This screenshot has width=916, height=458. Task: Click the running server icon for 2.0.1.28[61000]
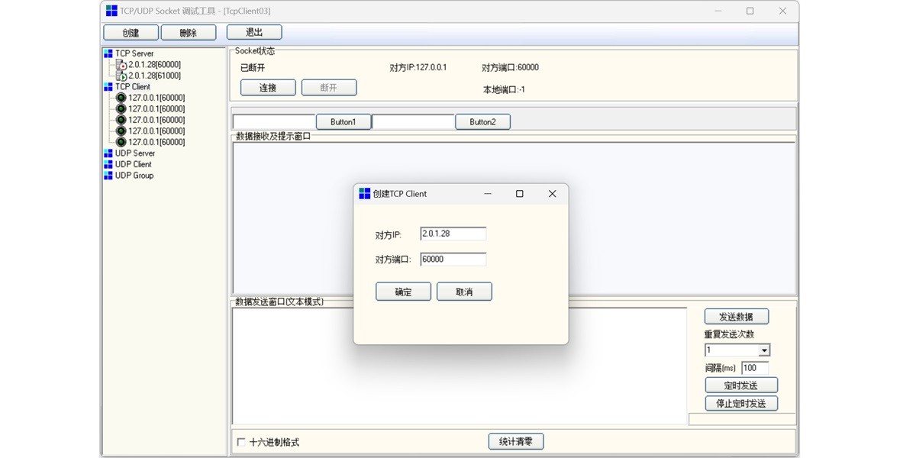pyautogui.click(x=121, y=76)
